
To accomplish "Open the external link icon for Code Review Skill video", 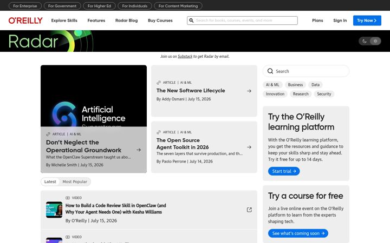I will [249, 210].
